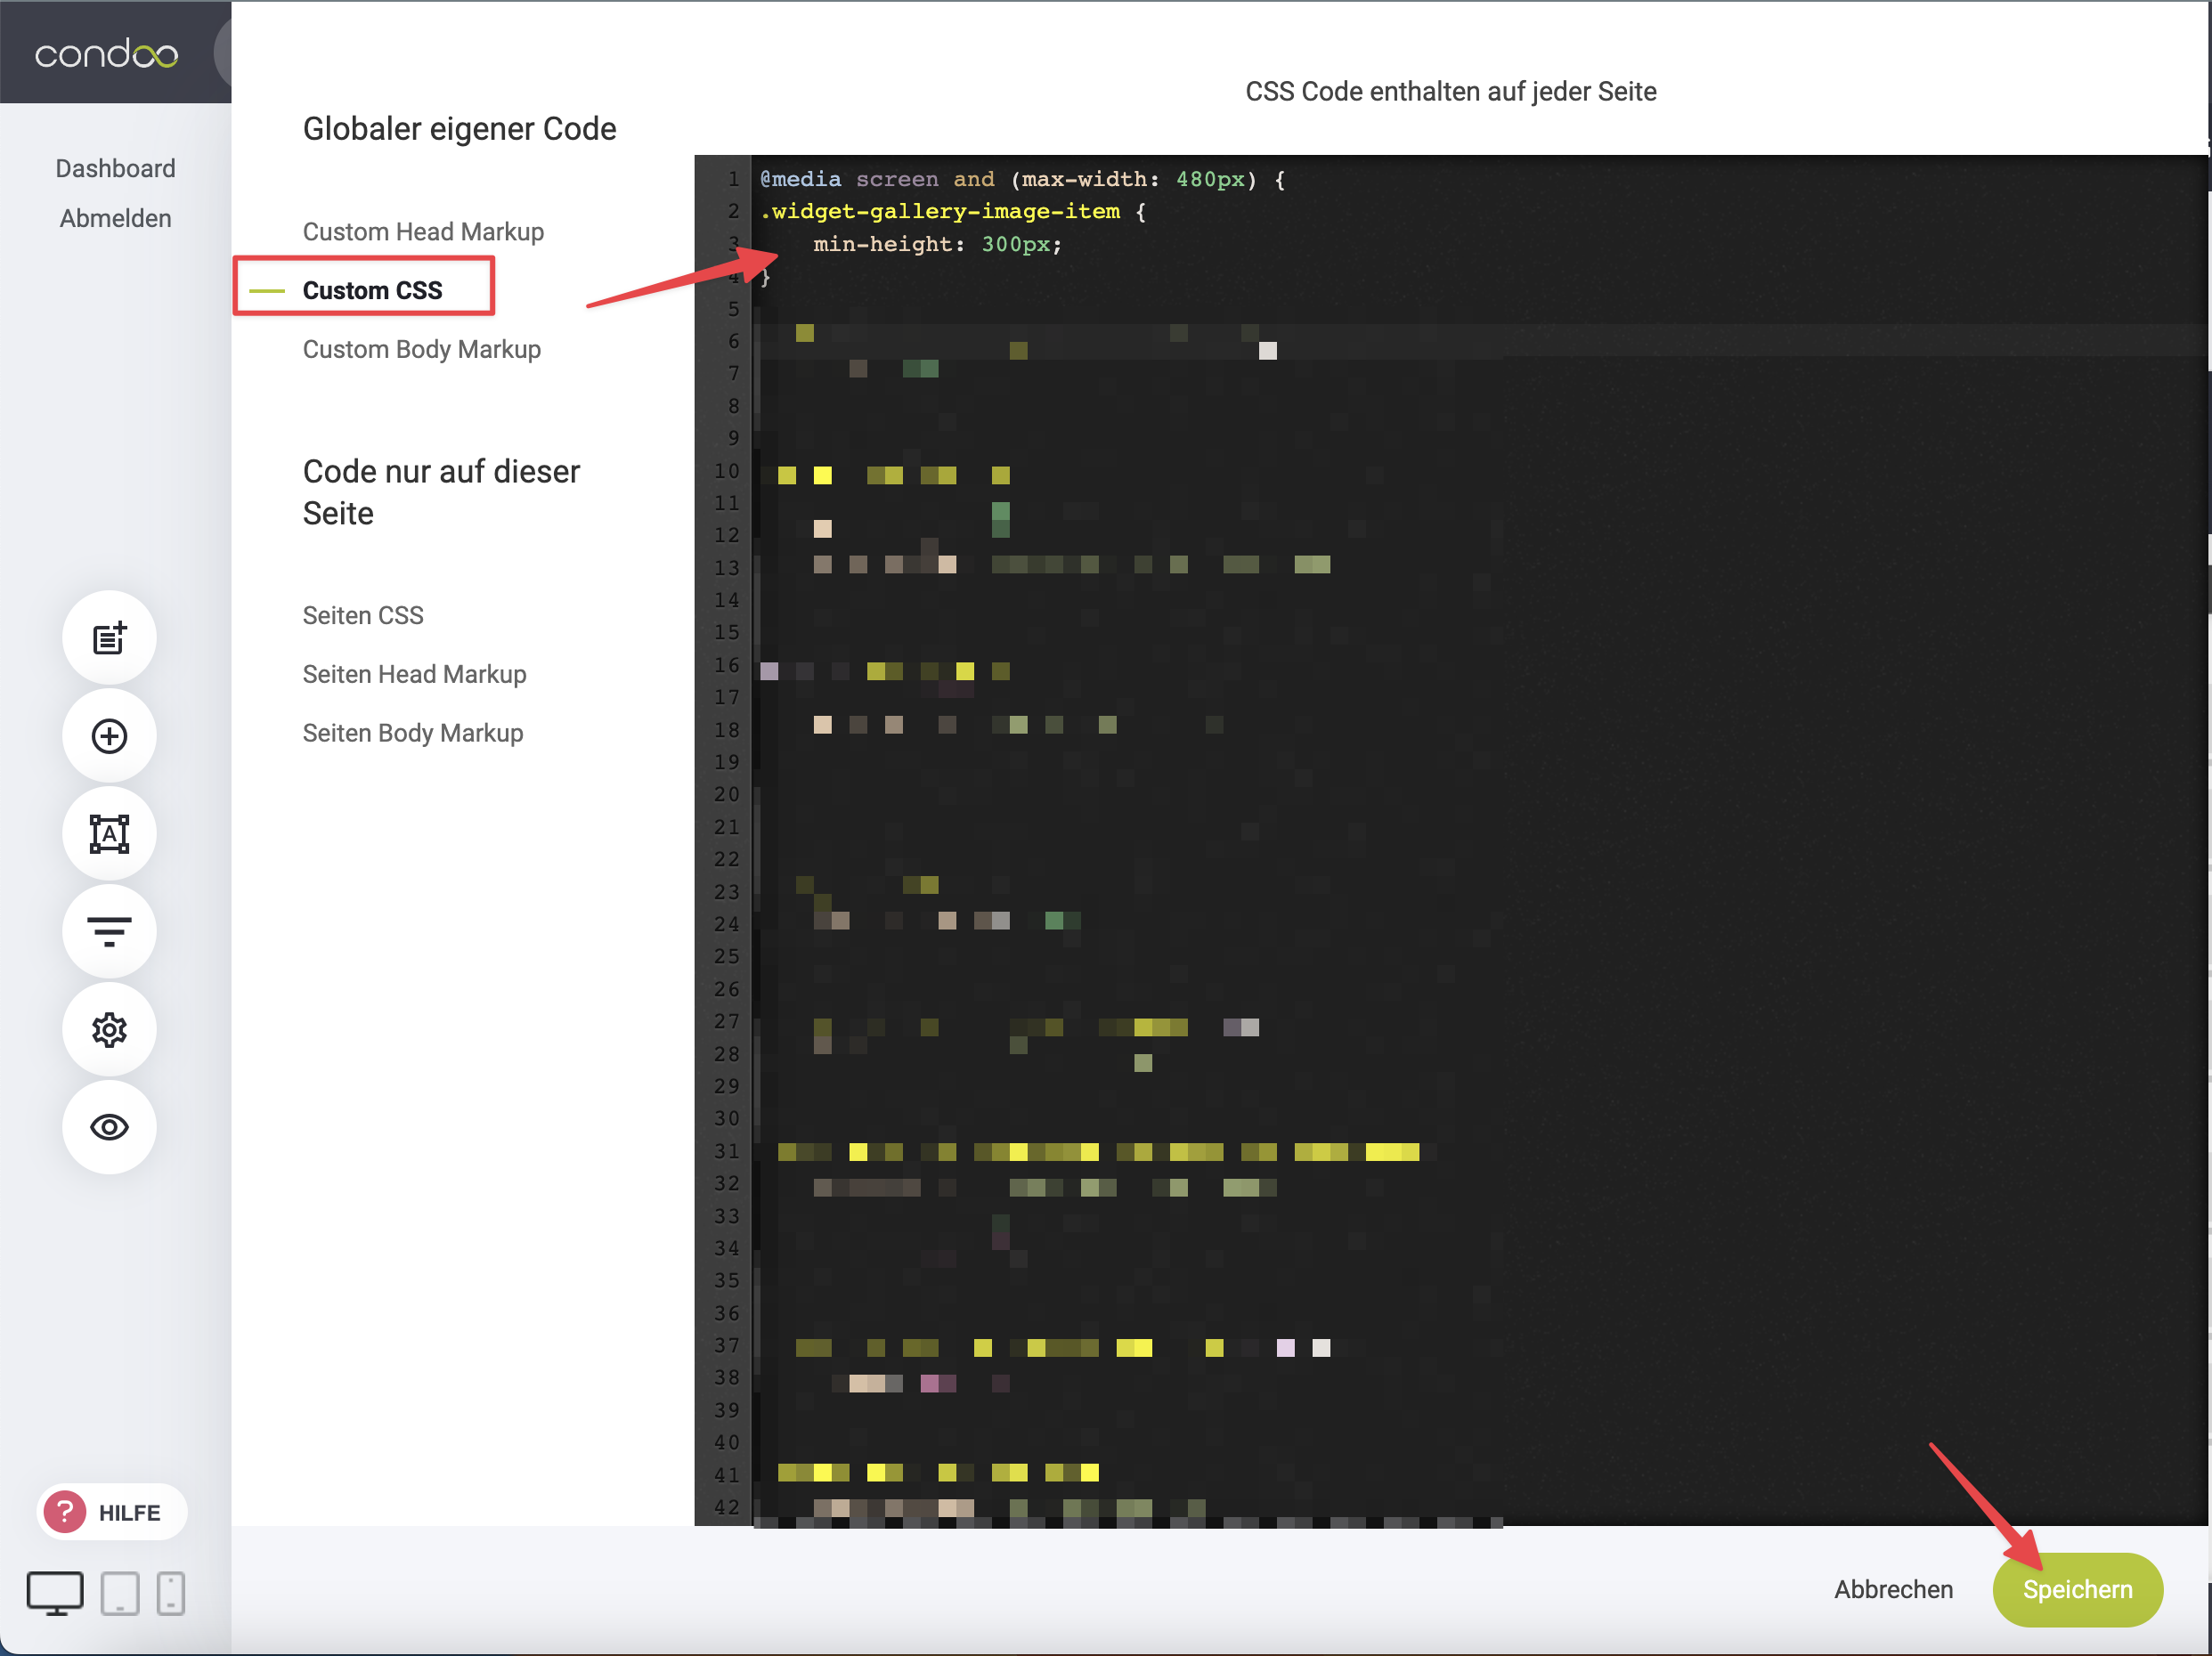
Task: Switch to desktop view icon
Action: [x=55, y=1592]
